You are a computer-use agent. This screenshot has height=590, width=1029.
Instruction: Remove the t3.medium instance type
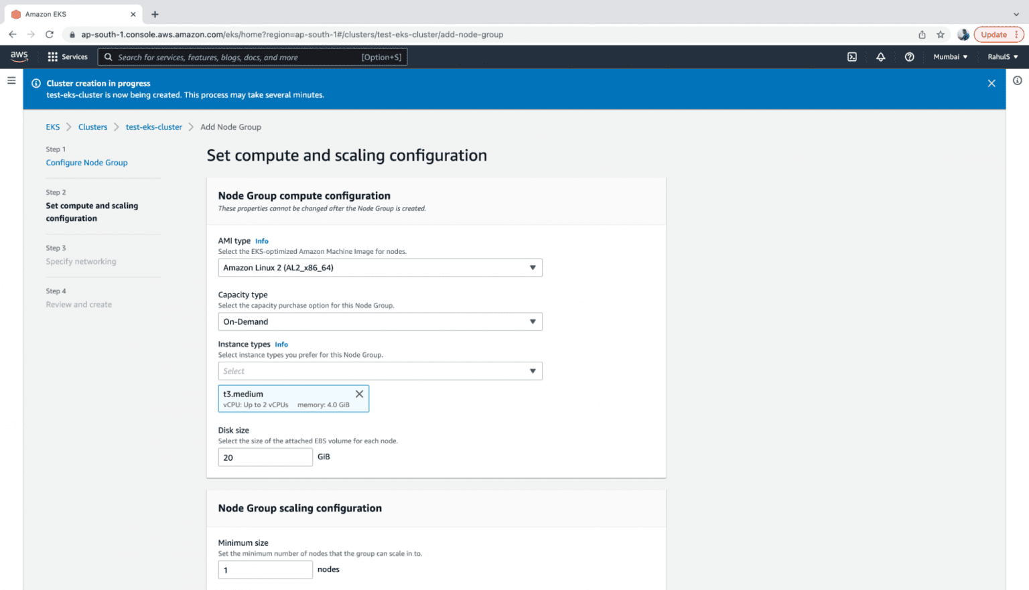359,394
